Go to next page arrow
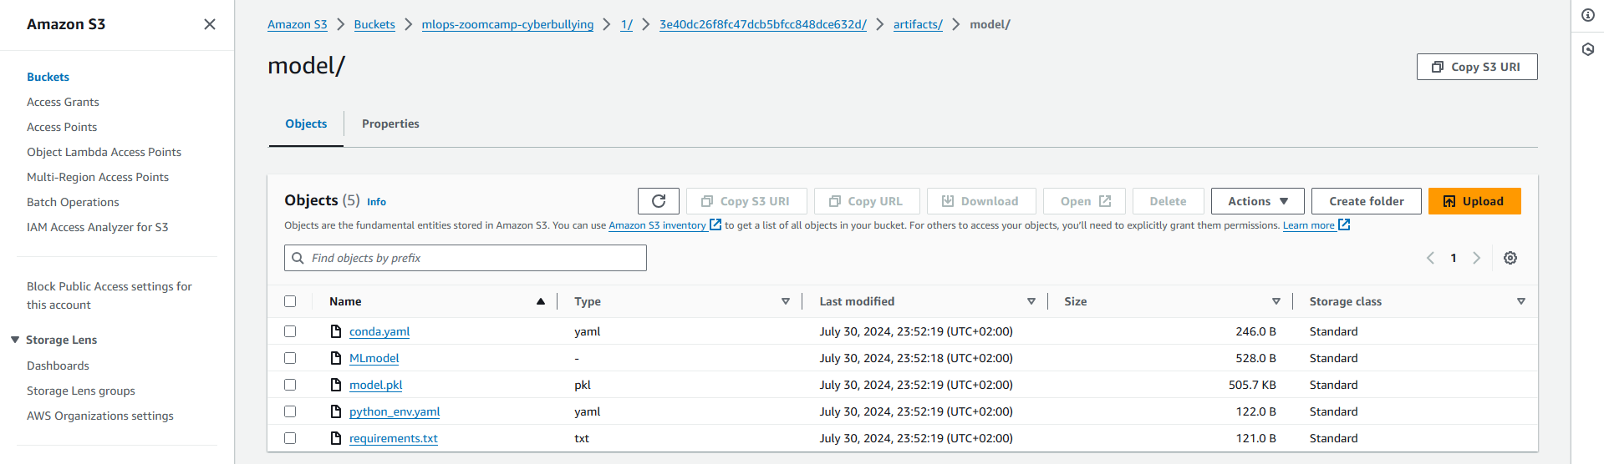The image size is (1604, 464). pos(1477,258)
